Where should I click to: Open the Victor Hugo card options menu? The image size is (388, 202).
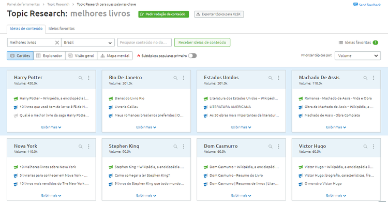pos(374,147)
